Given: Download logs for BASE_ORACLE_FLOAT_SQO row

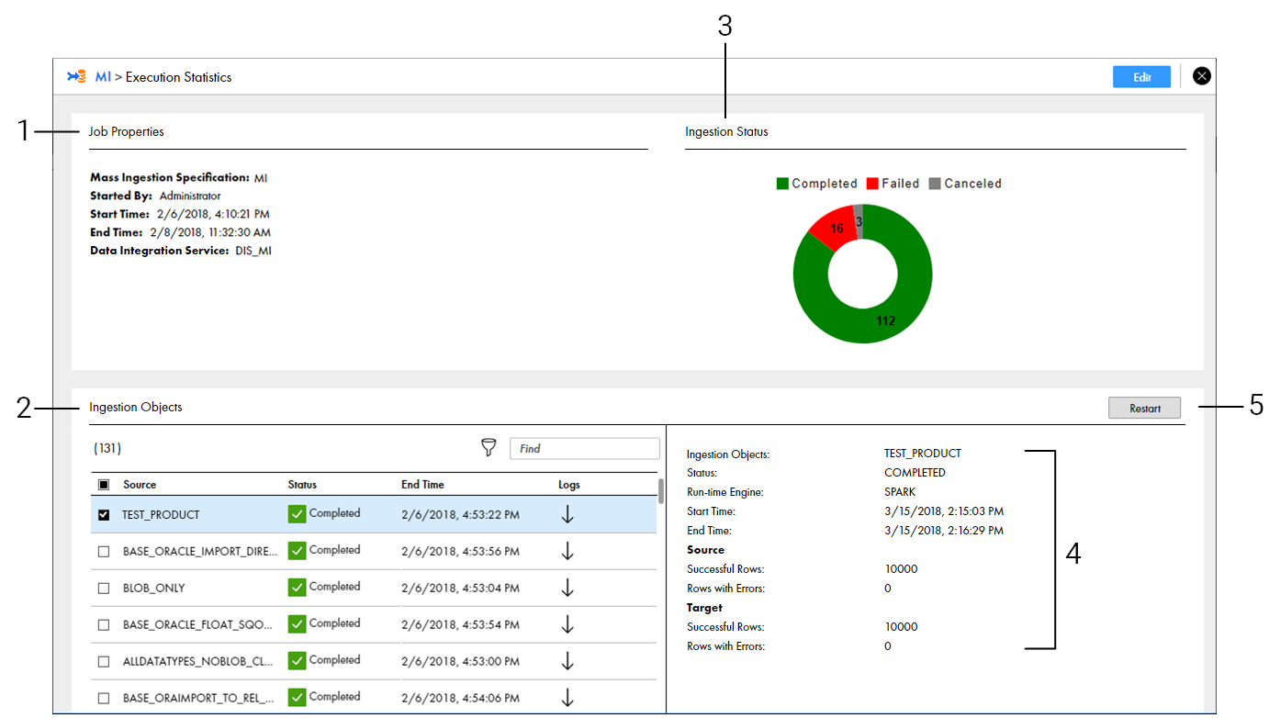Looking at the screenshot, I should click(567, 624).
